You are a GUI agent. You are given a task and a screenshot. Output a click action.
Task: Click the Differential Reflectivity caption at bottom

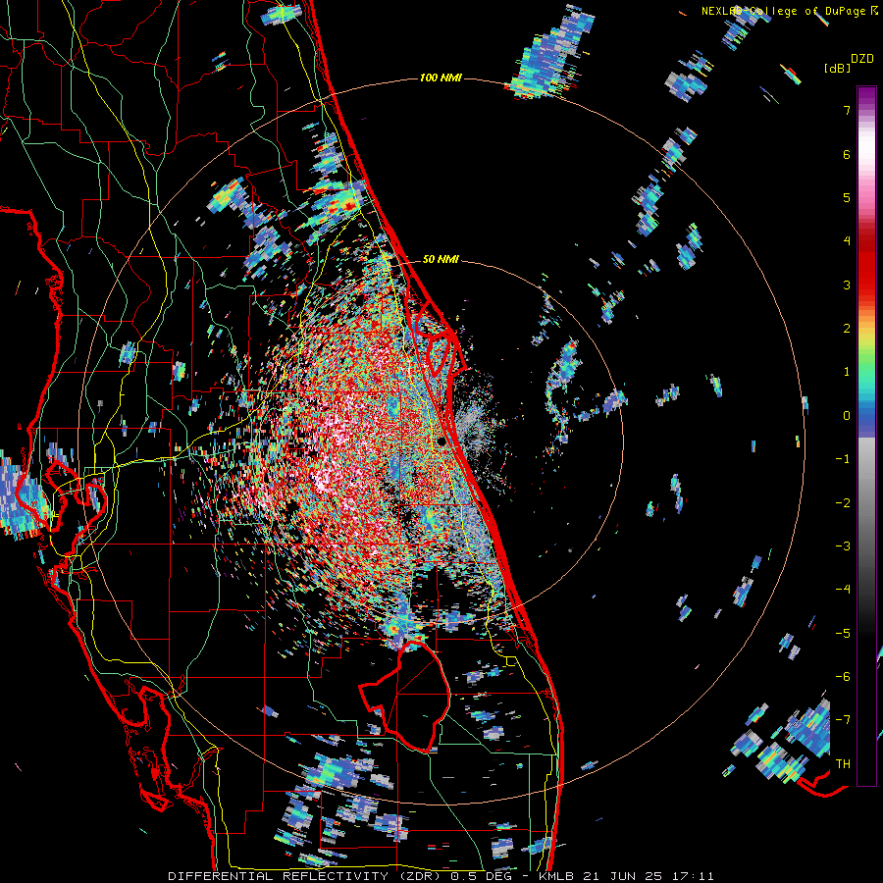click(x=441, y=876)
